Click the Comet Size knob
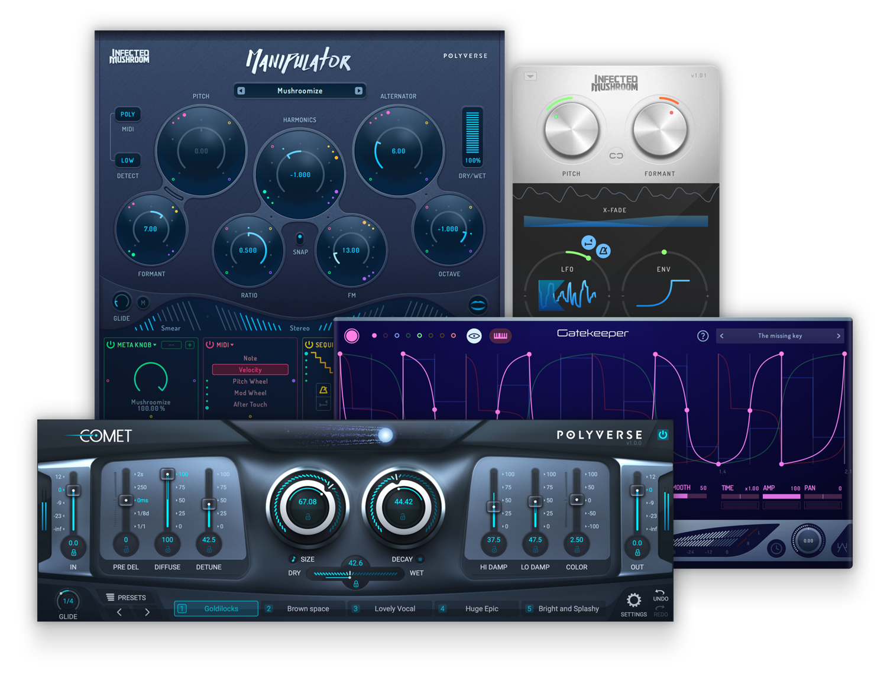Image resolution: width=887 pixels, height=697 pixels. 307,507
